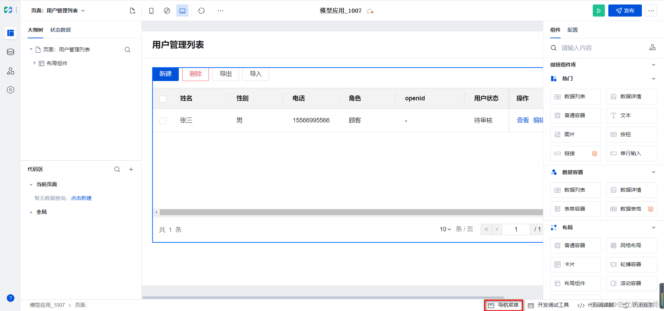Add the 单行输入 single-line input component
Viewport: 664px width, 311px height.
point(631,153)
